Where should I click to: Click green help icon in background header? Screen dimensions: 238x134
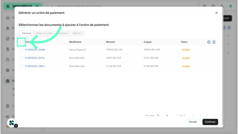(x=230, y=6)
